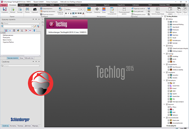The width and height of the screenshot is (189, 129).
Task: Switch to the Сейсмика ribbon tab
Action: 136,5
